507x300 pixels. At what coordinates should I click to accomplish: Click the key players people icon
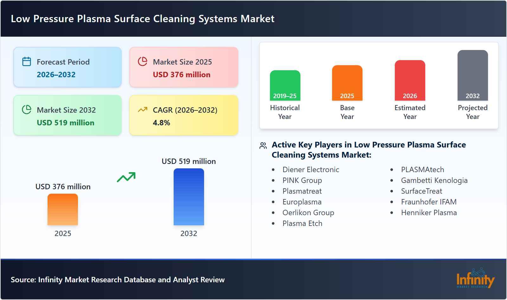262,146
